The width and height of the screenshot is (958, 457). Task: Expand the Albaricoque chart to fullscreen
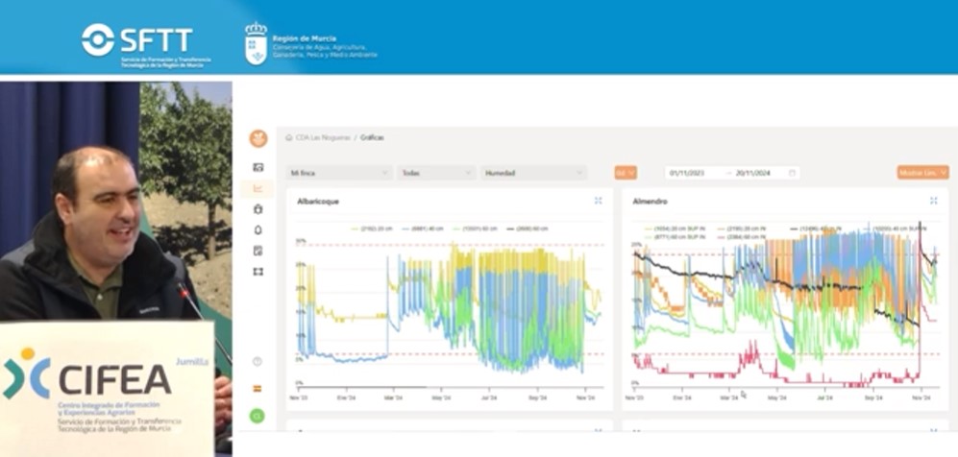coord(598,200)
